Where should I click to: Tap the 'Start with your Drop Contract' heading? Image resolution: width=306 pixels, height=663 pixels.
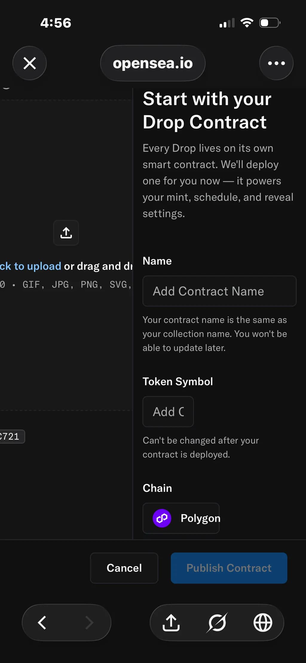[x=207, y=110]
